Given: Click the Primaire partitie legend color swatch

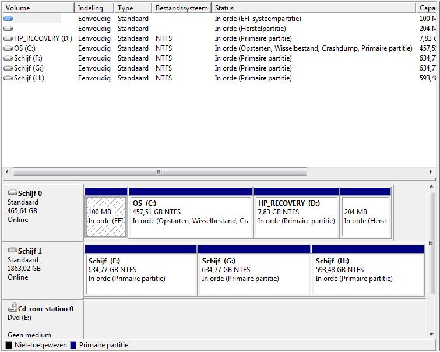Looking at the screenshot, I should tap(73, 346).
